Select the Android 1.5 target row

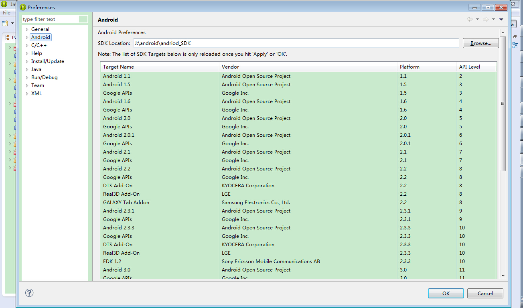coord(298,85)
